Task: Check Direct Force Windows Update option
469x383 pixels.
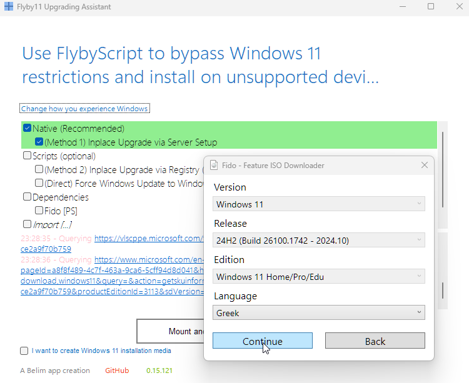Action: [x=39, y=183]
